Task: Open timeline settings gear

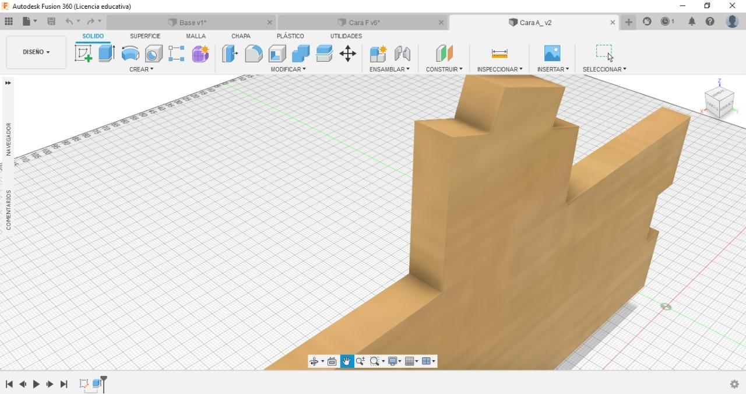Action: [734, 384]
